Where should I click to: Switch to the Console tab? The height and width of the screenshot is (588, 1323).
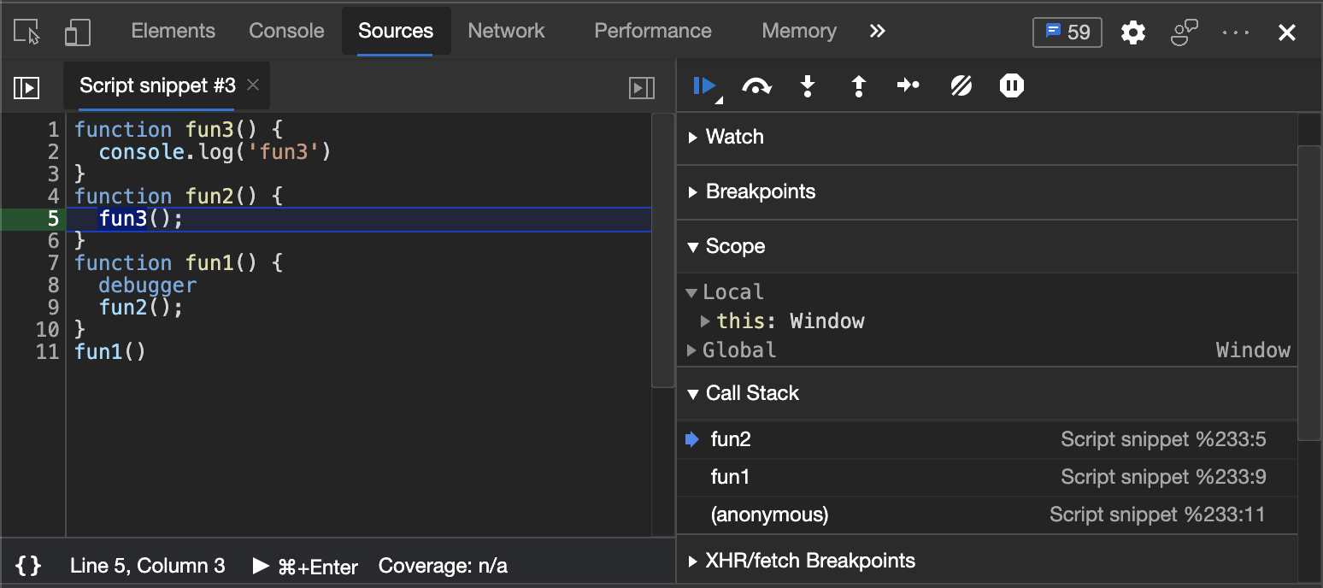tap(286, 31)
